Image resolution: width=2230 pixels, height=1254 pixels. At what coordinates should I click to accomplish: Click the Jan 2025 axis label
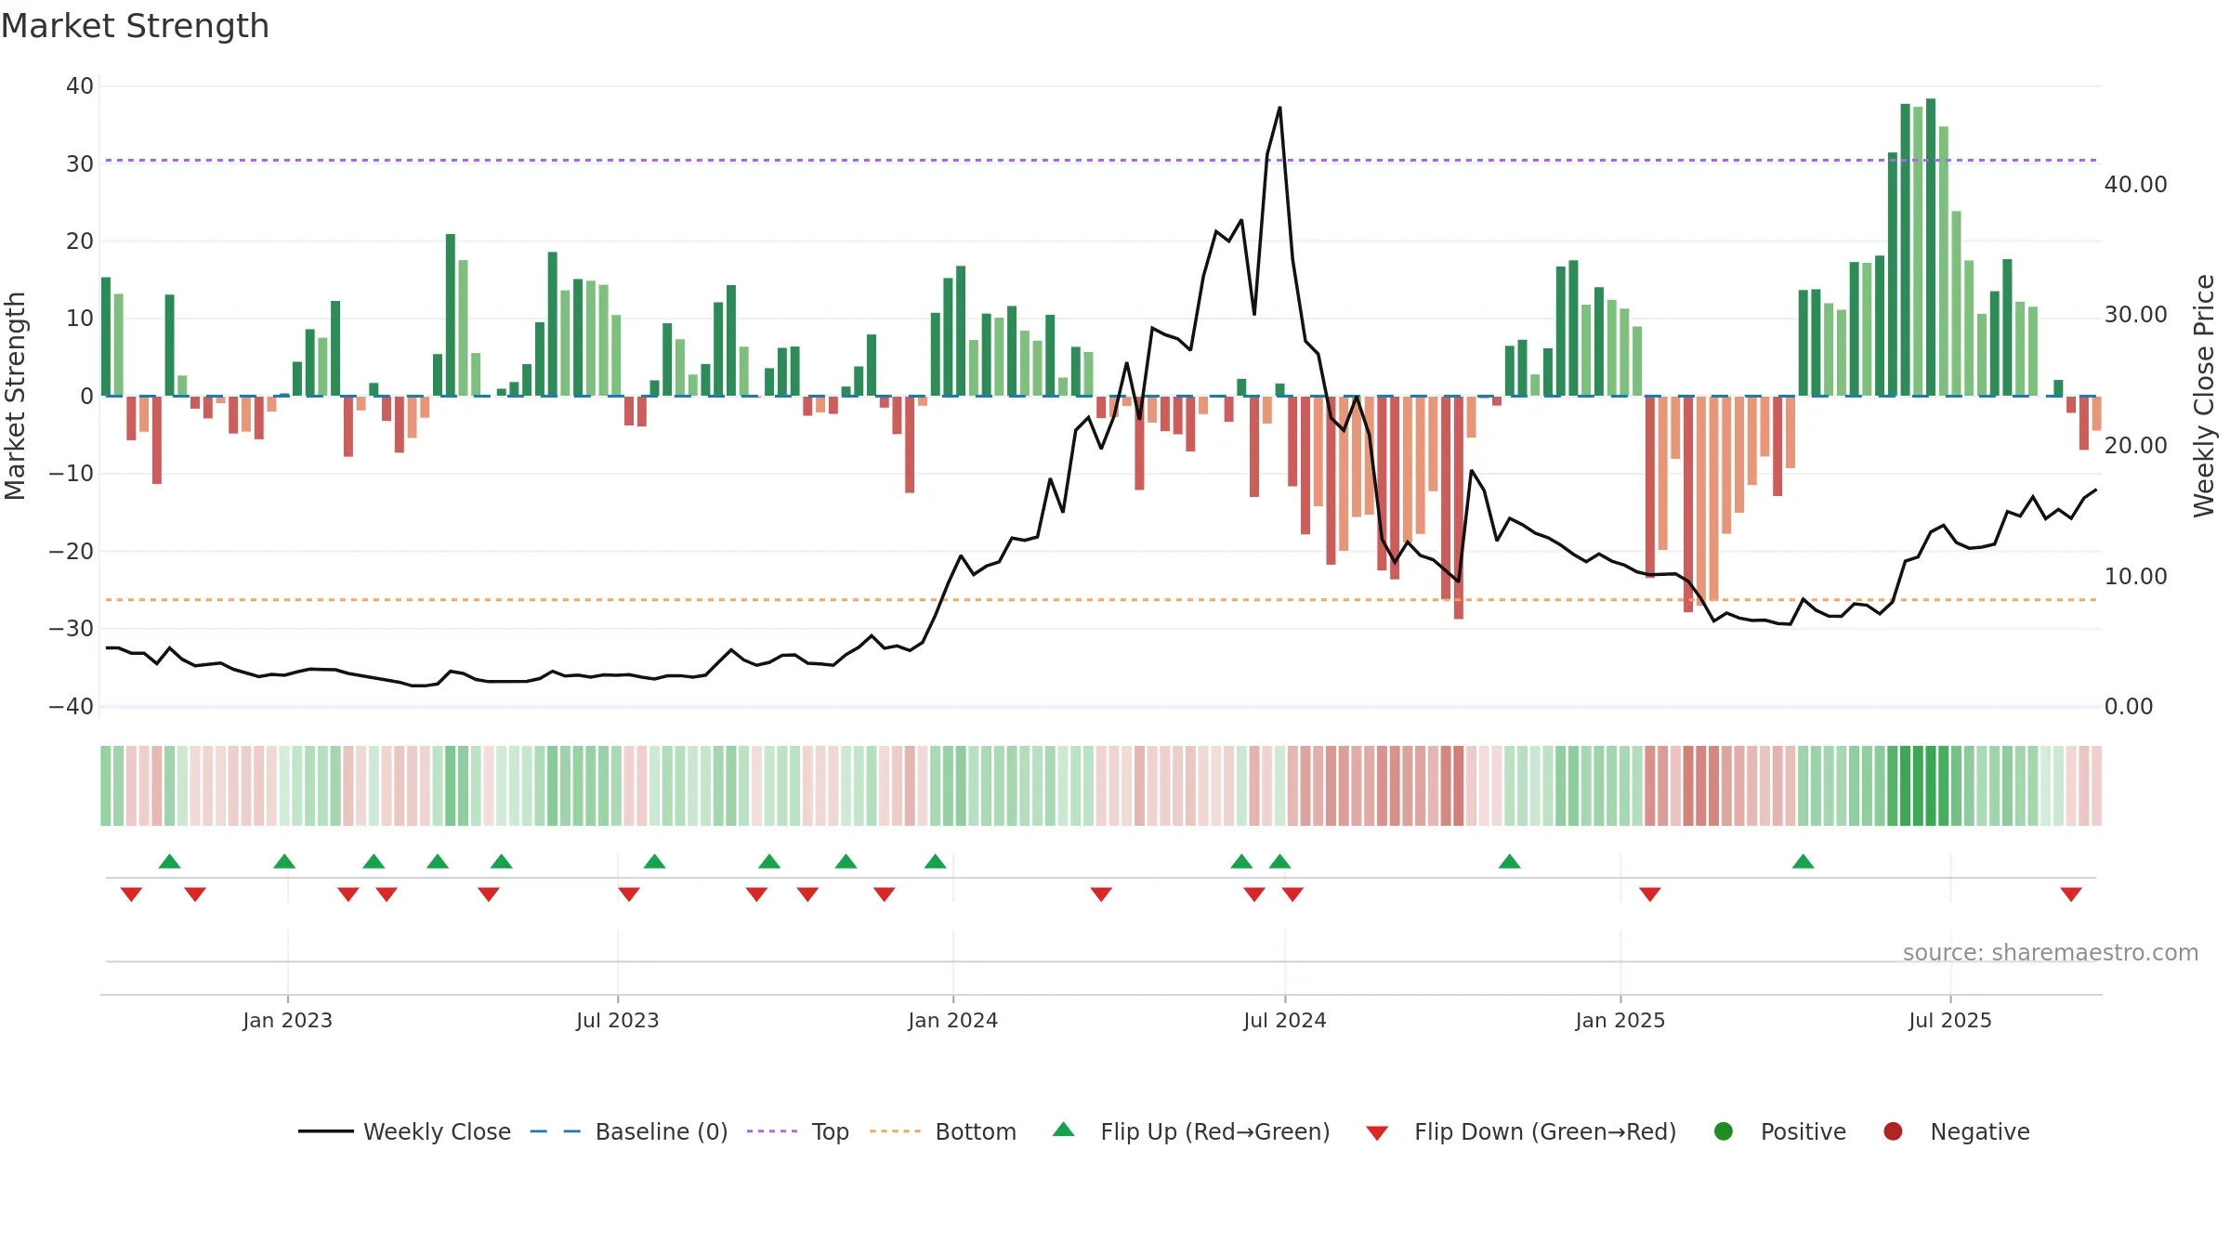[x=1620, y=1020]
